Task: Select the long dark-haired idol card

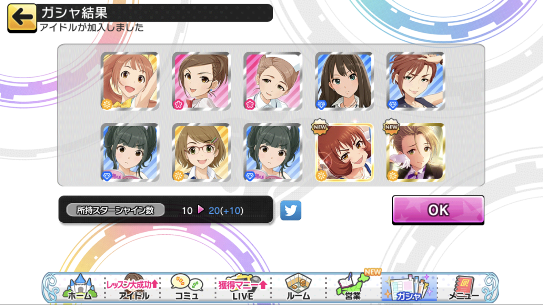Action: pyautogui.click(x=344, y=81)
